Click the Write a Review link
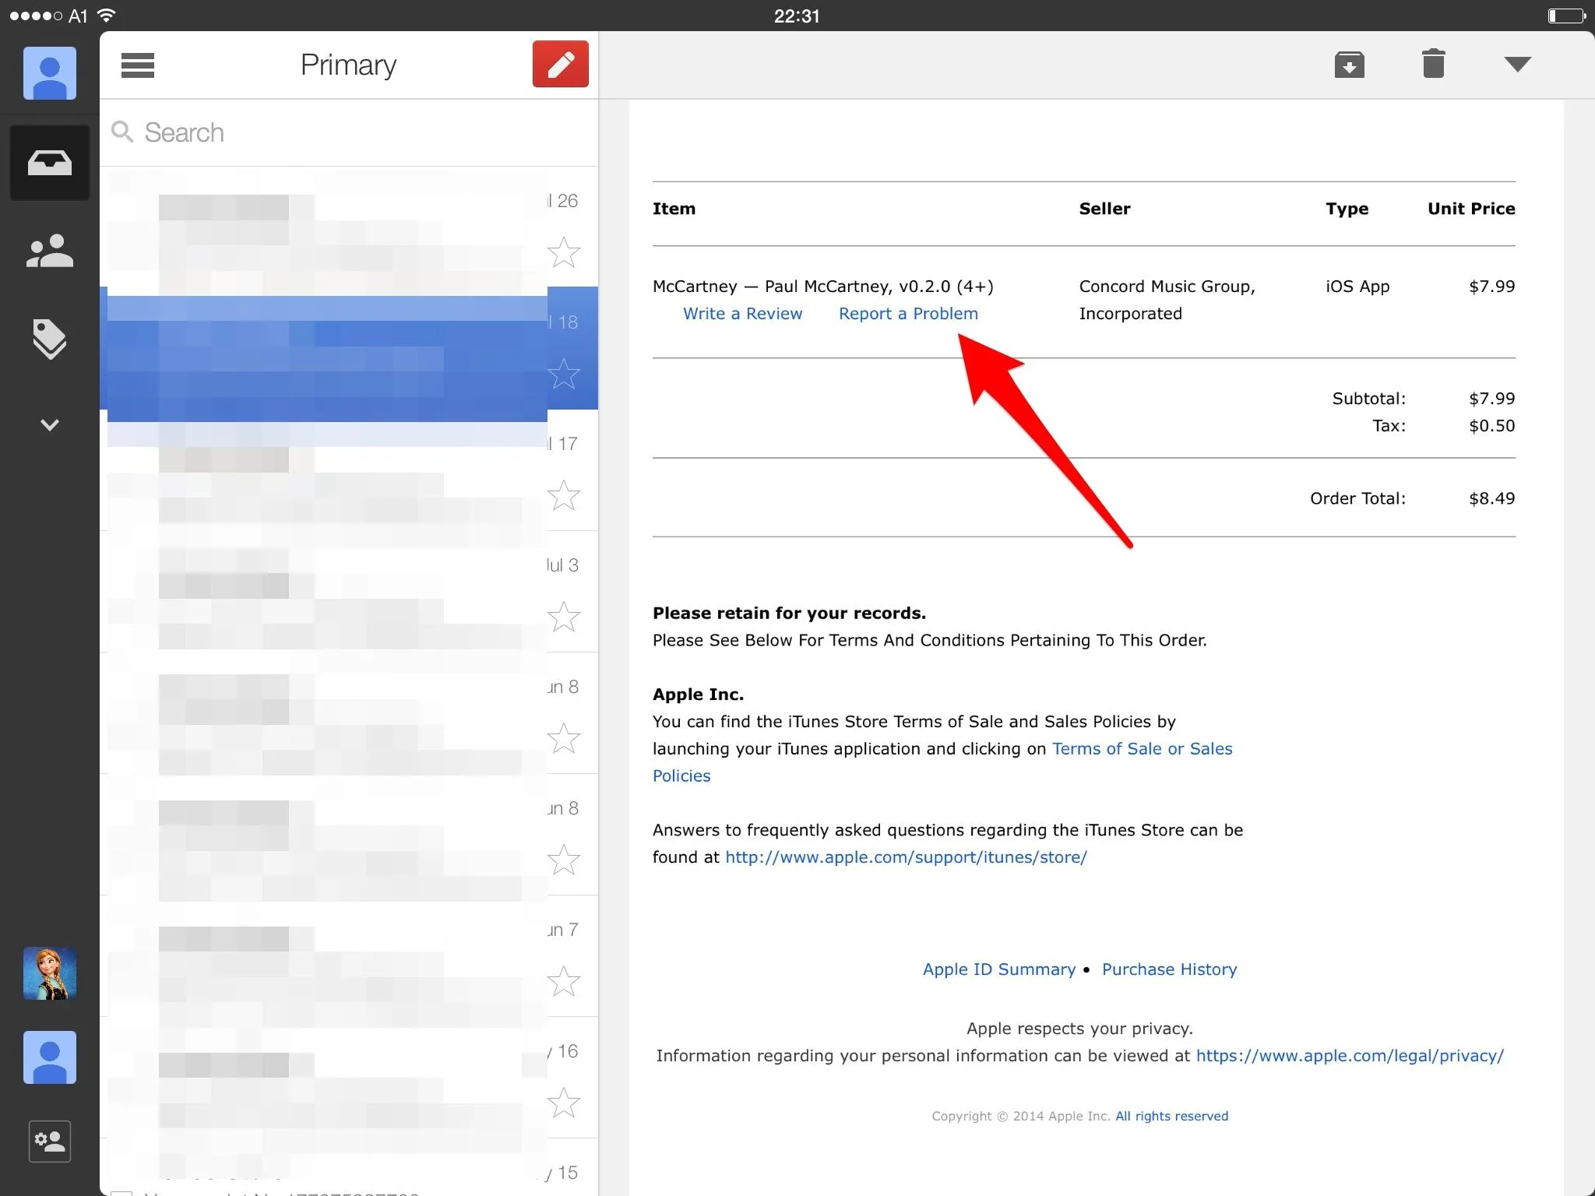This screenshot has width=1595, height=1196. (742, 314)
